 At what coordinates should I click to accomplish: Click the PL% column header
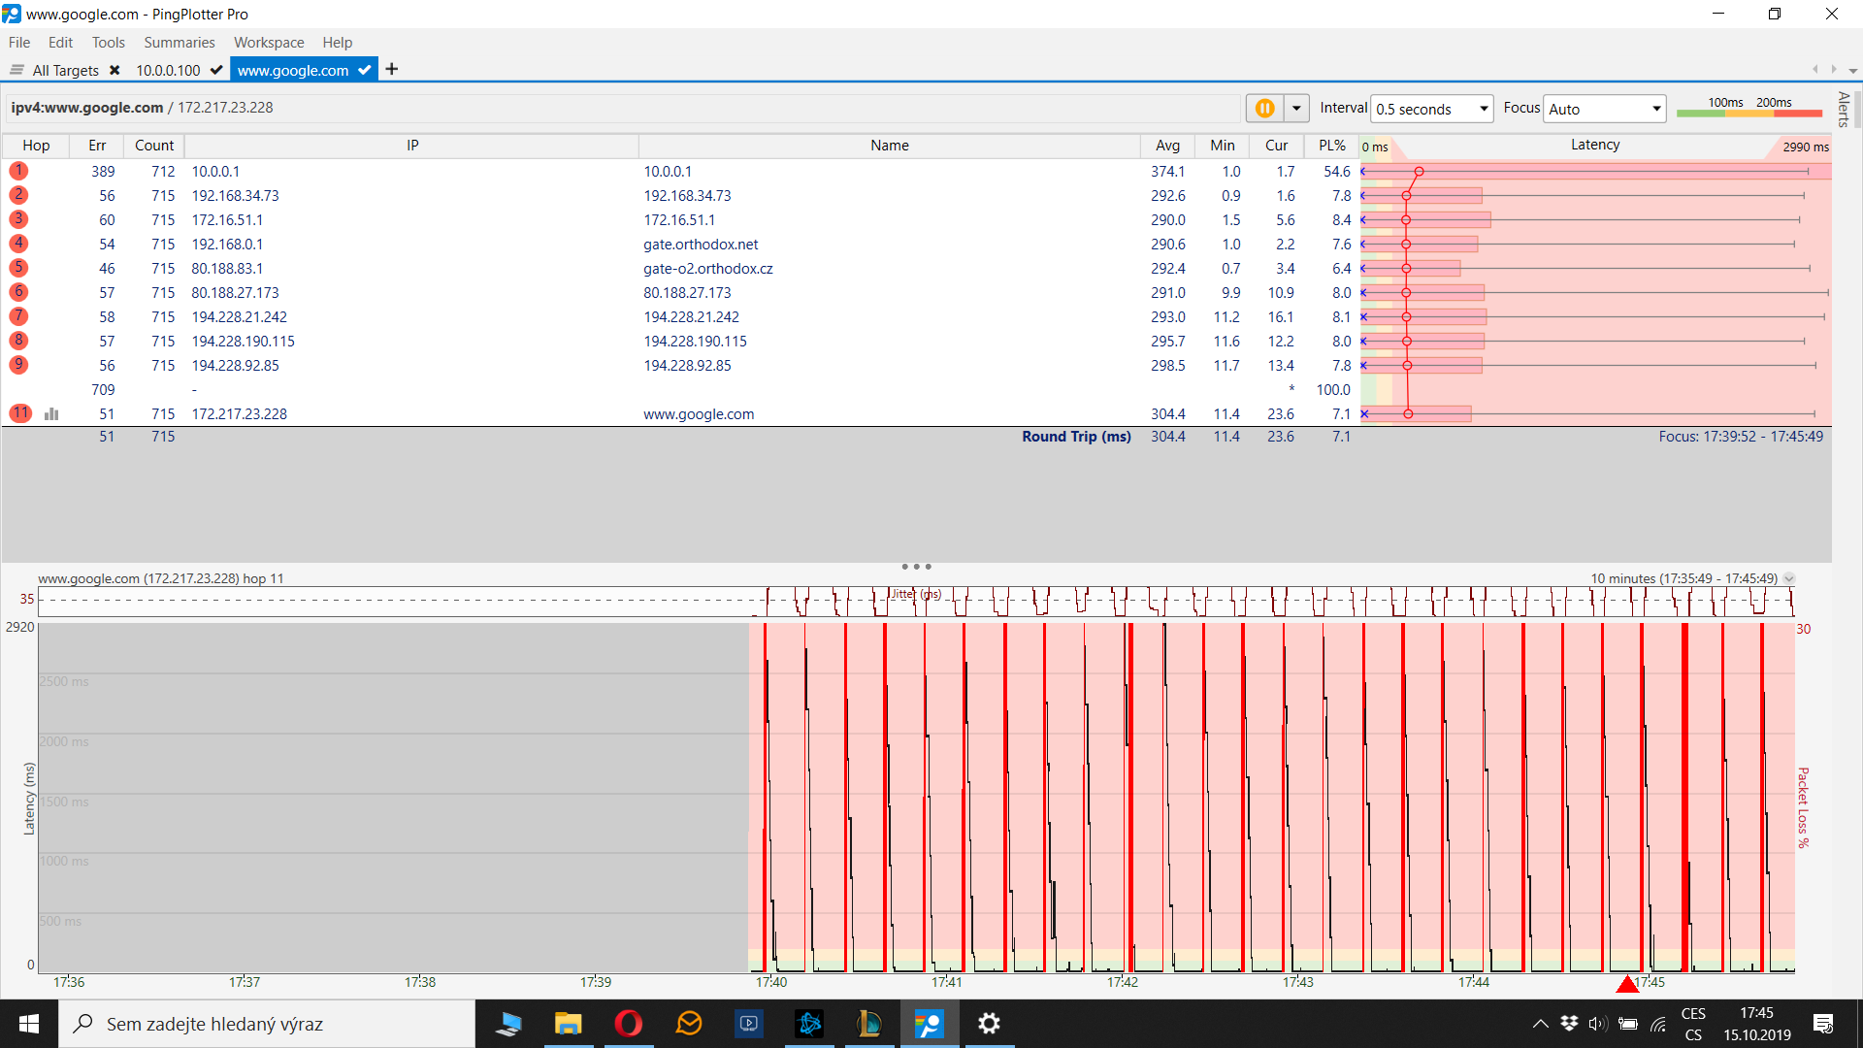tap(1331, 146)
